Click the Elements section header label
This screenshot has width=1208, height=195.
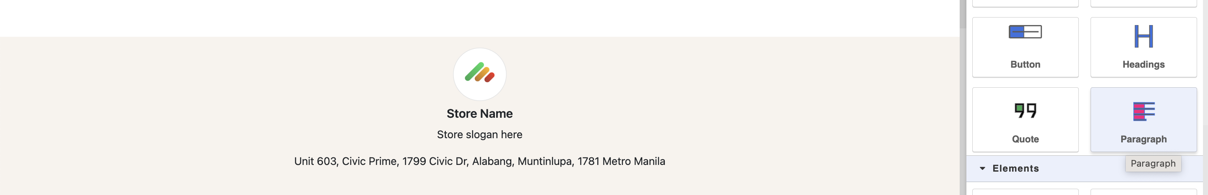1015,168
